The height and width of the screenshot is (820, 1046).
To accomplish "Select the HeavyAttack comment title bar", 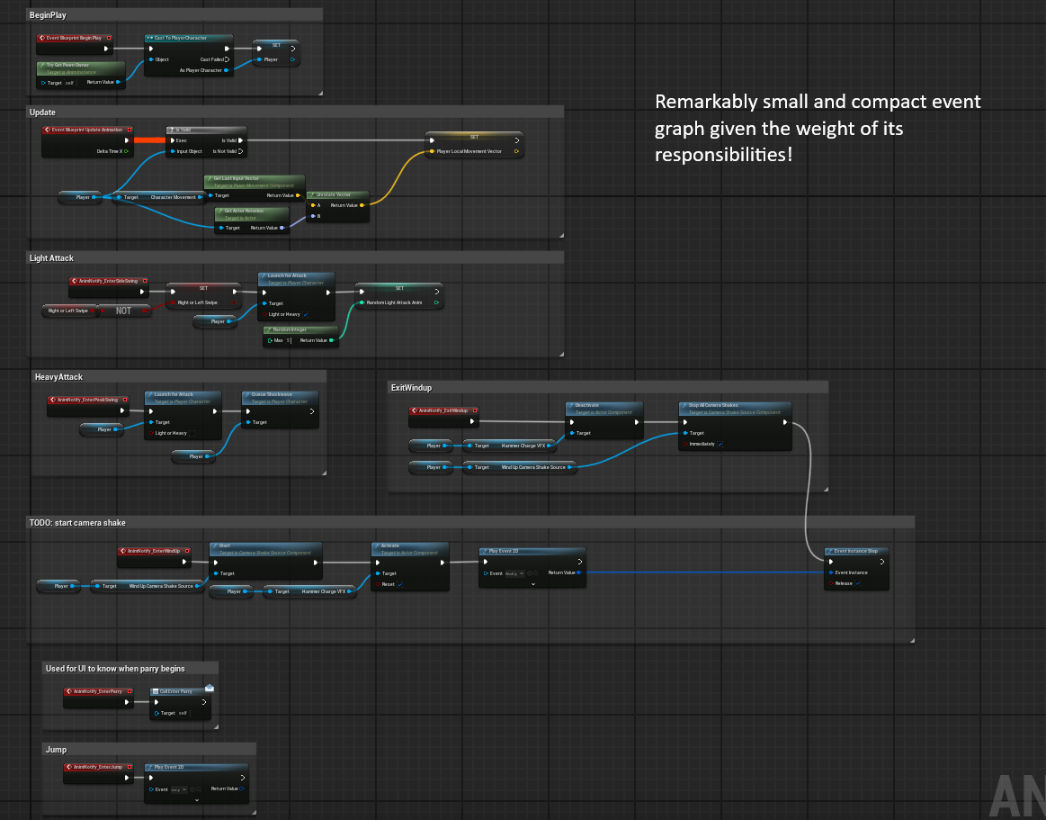I will pos(179,376).
